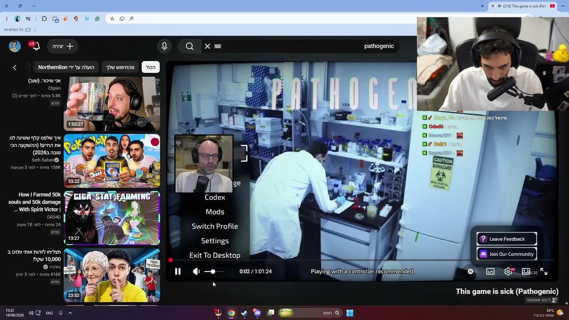Open the YouTube account avatar menu

coord(15,46)
